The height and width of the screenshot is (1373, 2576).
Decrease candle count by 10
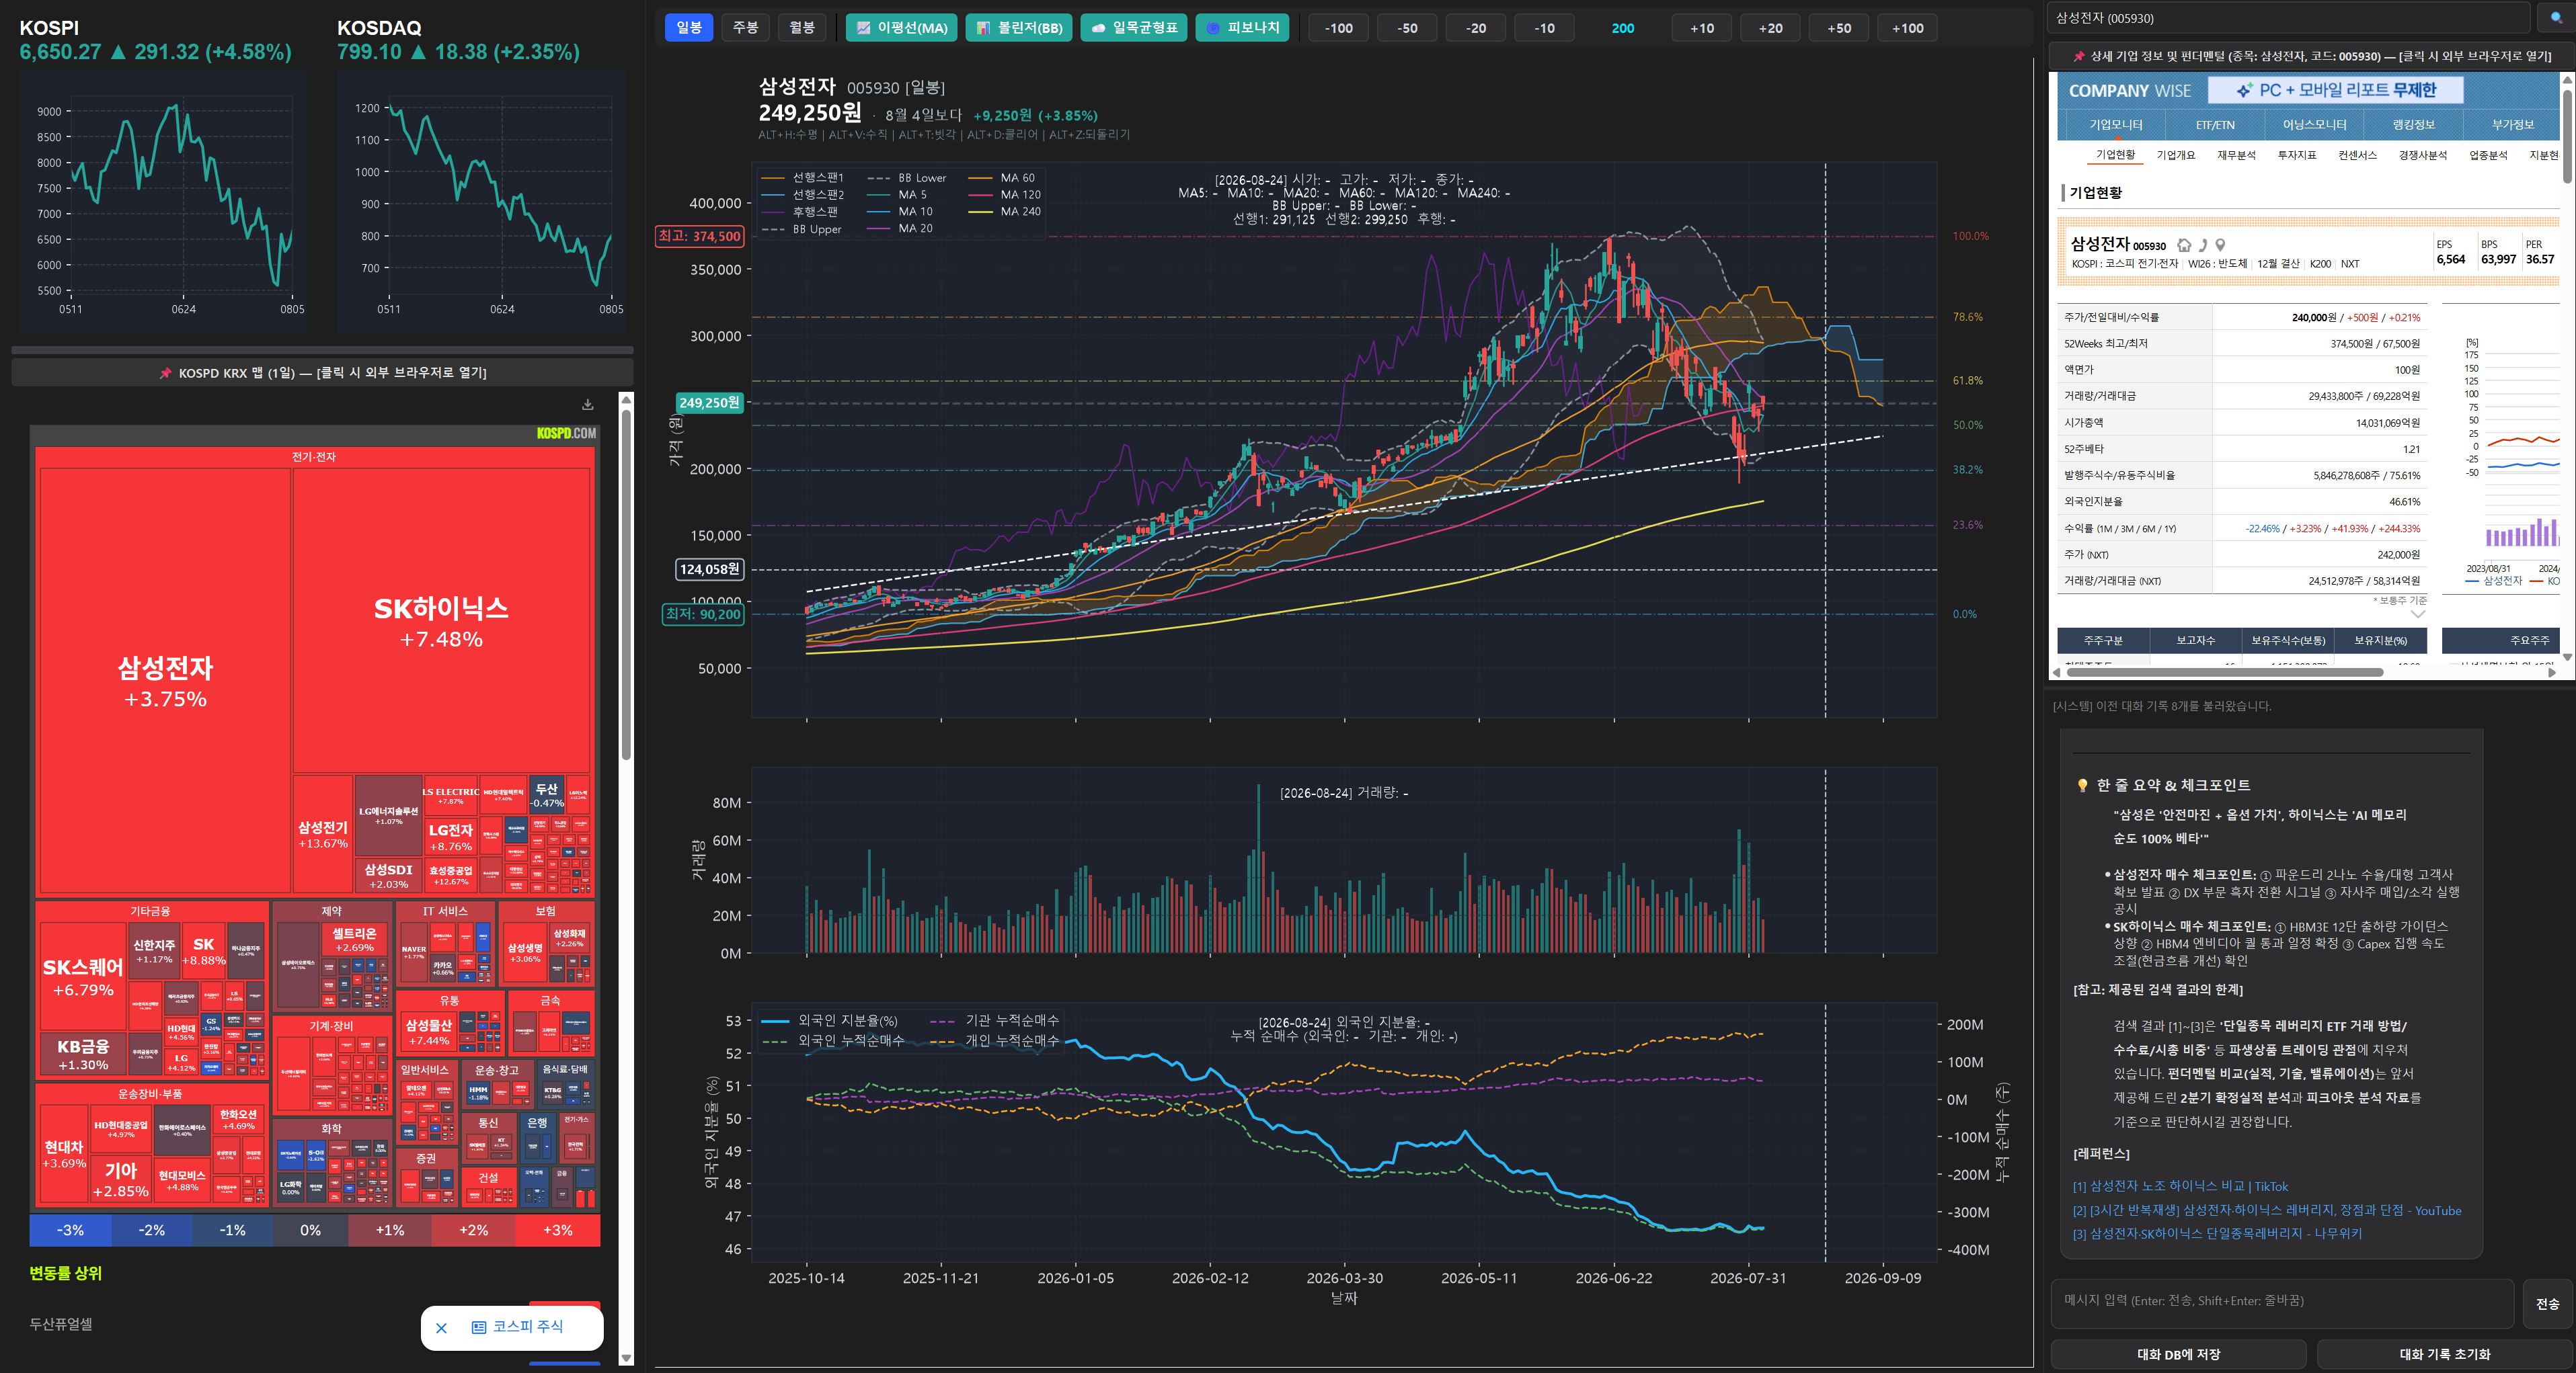coord(1544,28)
